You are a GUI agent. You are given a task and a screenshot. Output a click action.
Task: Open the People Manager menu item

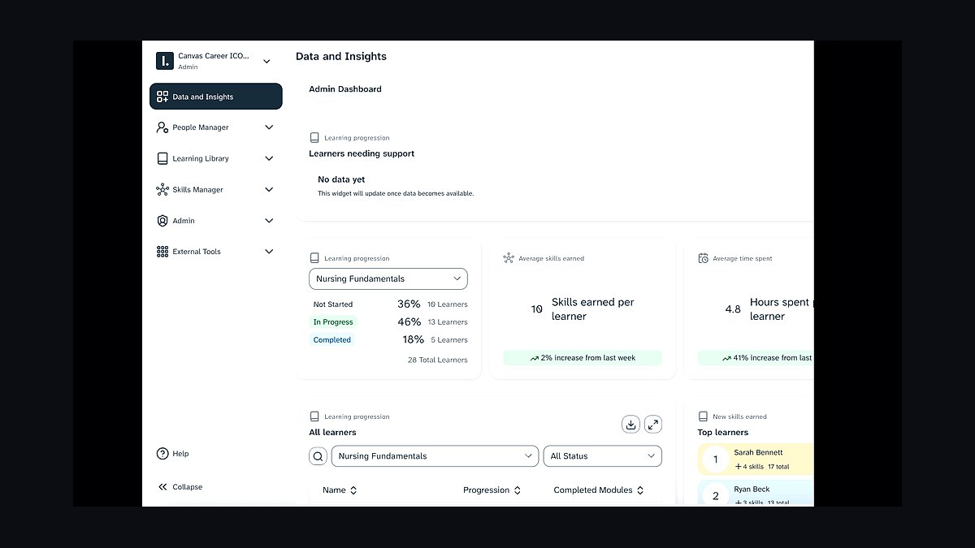point(216,127)
